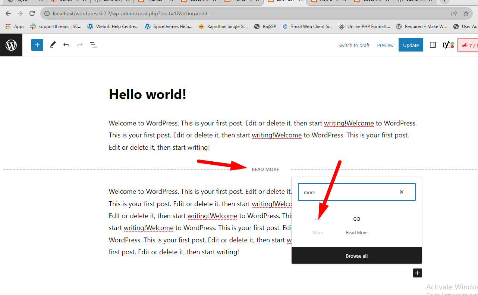Open the Spicethemes Help bookmark
The width and height of the screenshot is (478, 295).
168,27
